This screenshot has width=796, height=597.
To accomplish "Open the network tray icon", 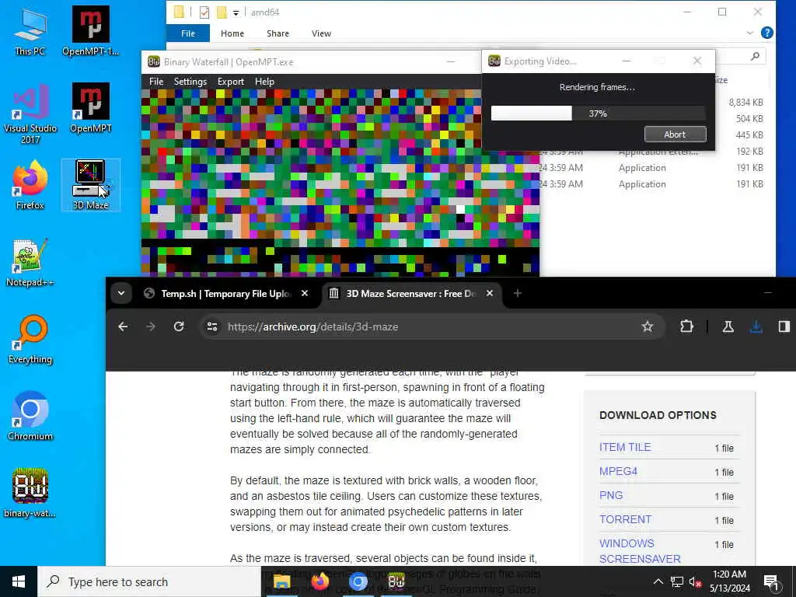I will 677,581.
